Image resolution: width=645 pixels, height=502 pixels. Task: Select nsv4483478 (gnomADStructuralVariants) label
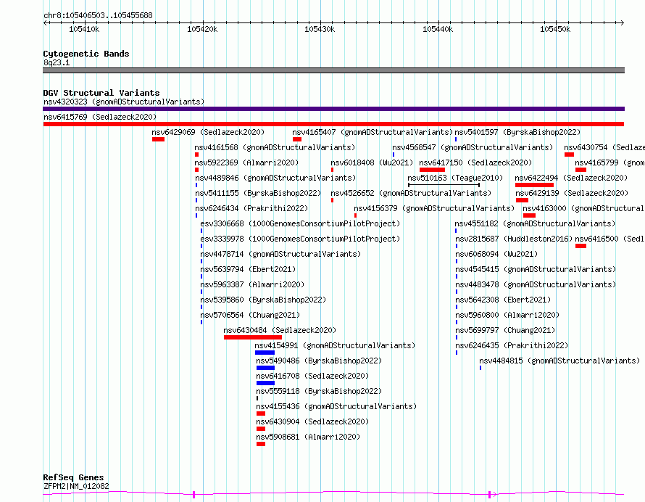(536, 284)
